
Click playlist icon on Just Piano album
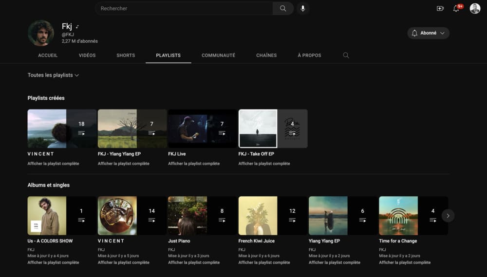click(222, 220)
